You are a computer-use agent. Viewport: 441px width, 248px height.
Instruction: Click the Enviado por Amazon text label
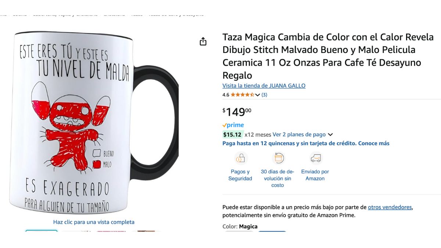click(315, 175)
